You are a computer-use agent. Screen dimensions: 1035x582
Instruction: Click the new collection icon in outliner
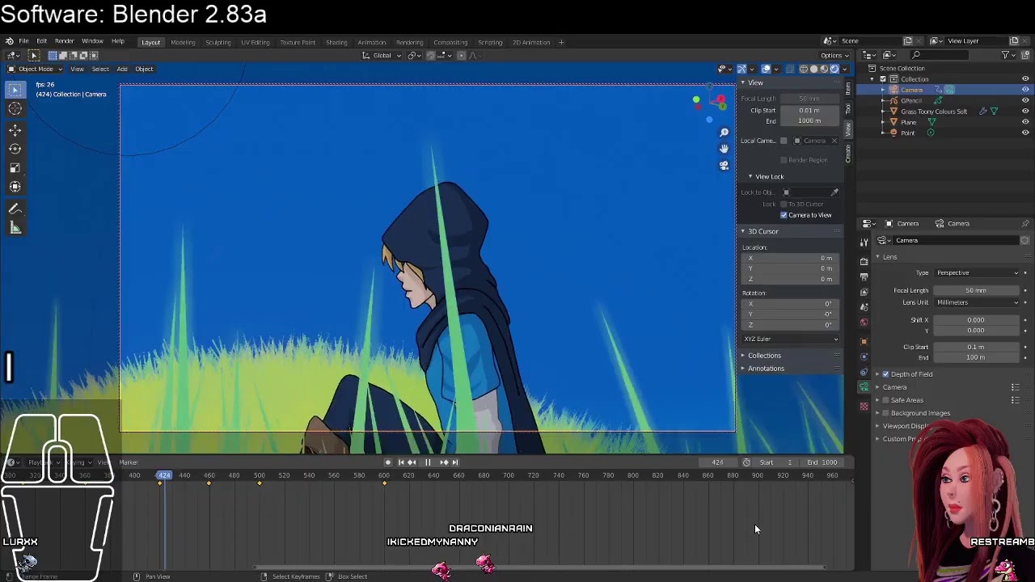click(1025, 55)
